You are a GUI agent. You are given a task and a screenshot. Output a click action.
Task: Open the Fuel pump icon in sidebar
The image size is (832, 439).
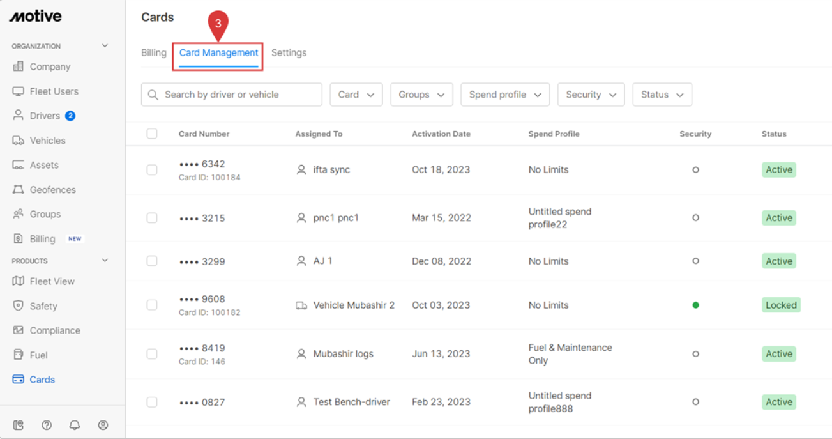coord(18,355)
